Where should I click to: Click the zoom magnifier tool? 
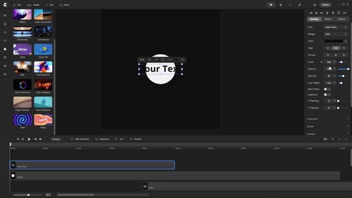pos(290,5)
